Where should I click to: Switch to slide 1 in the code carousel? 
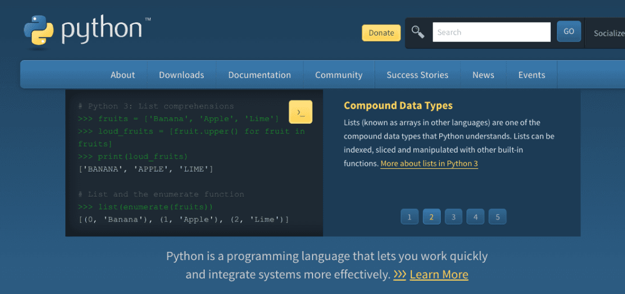coord(409,217)
